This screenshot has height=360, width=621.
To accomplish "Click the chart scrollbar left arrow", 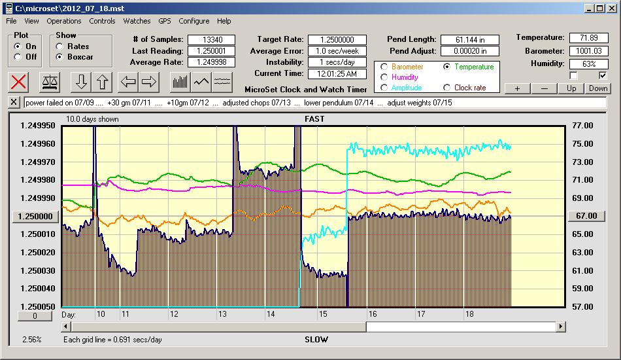I will point(66,327).
